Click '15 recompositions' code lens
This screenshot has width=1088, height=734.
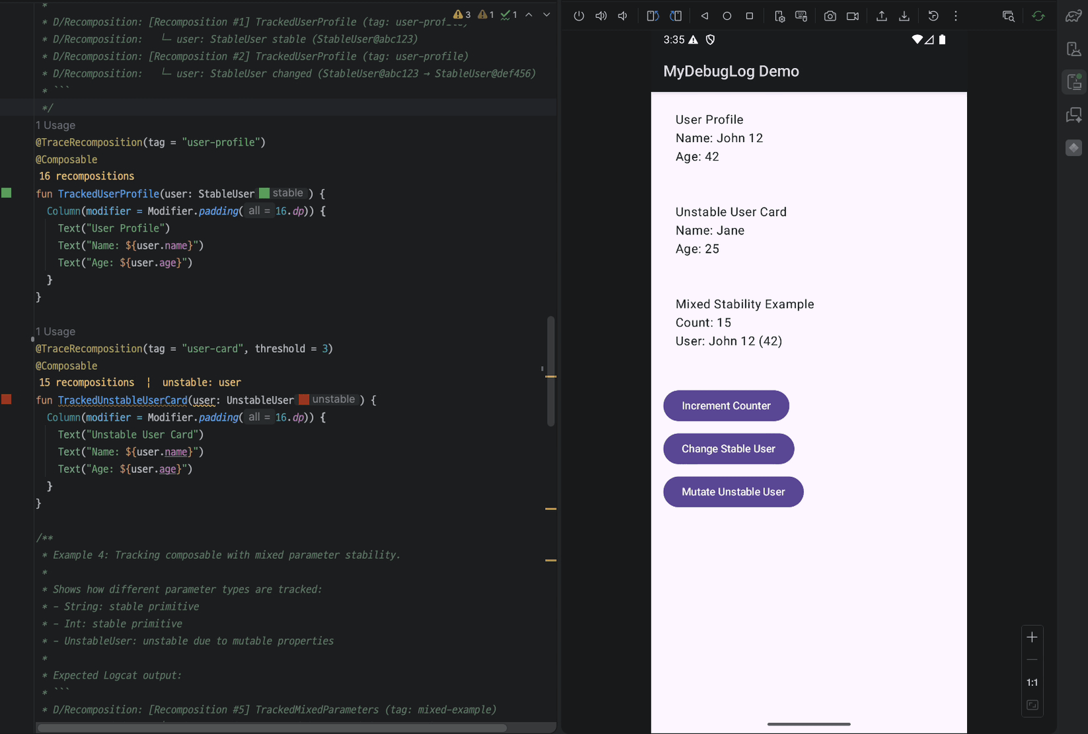(x=87, y=382)
